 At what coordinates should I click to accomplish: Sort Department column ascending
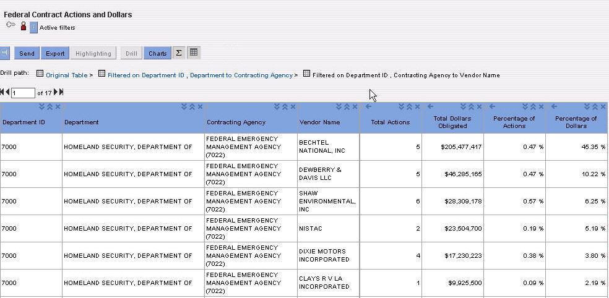pos(192,107)
